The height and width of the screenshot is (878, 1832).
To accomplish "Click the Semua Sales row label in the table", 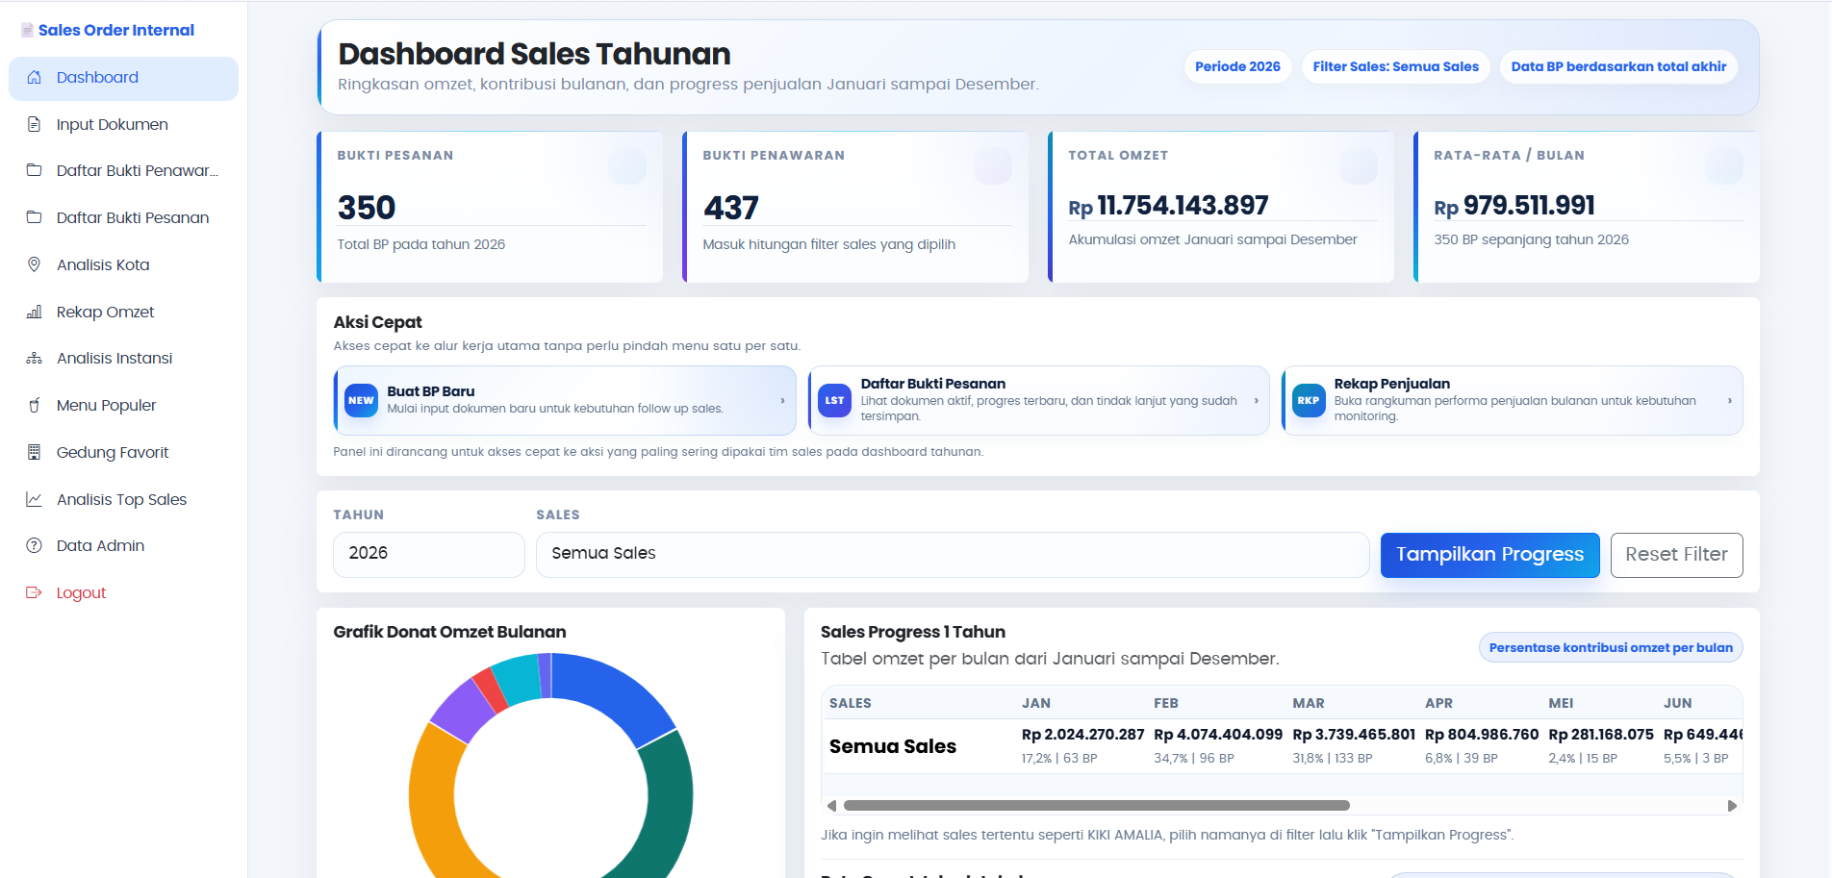I will click(893, 746).
